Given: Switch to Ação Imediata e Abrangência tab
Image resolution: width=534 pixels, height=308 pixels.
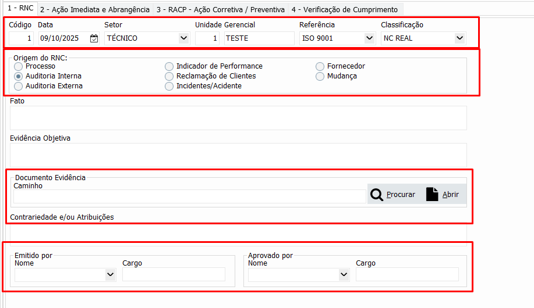Looking at the screenshot, I should (95, 9).
